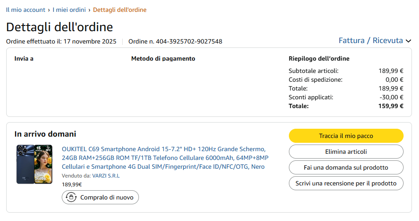Image resolution: width=419 pixels, height=221 pixels.
Task: Click the Elimina articoli button
Action: click(346, 152)
